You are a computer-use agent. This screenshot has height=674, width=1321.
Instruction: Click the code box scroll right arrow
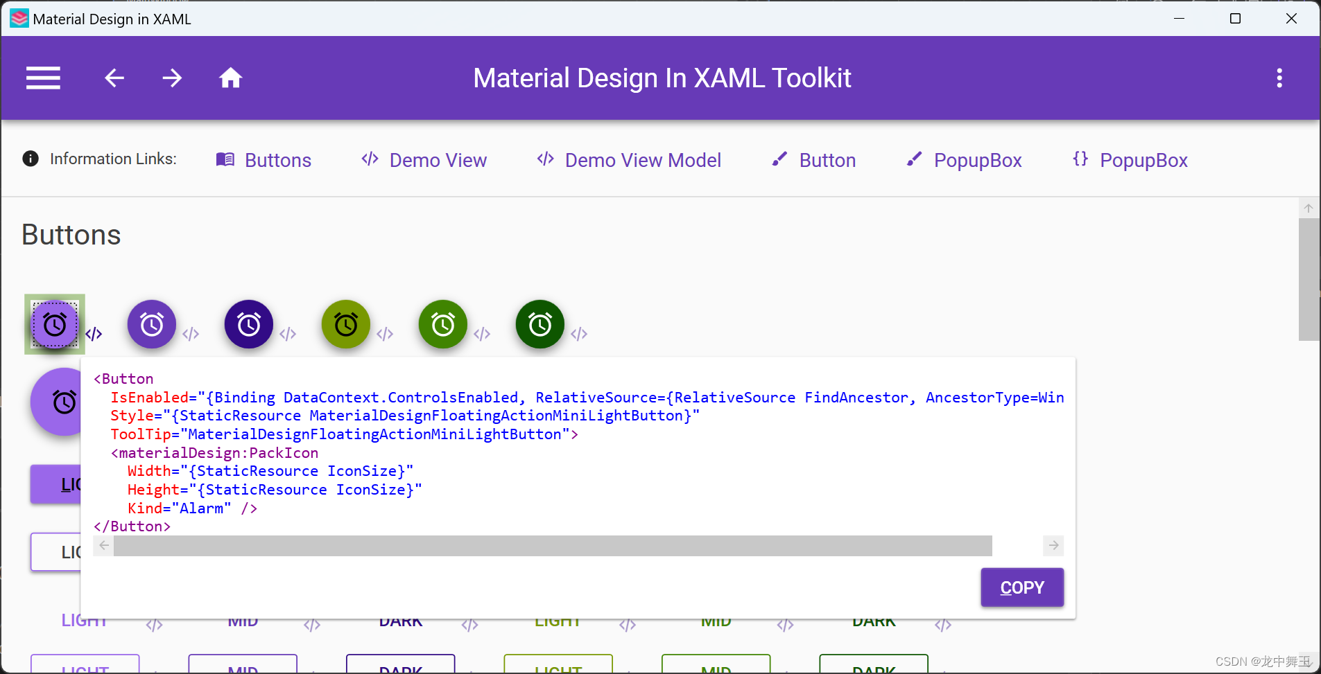[1053, 546]
